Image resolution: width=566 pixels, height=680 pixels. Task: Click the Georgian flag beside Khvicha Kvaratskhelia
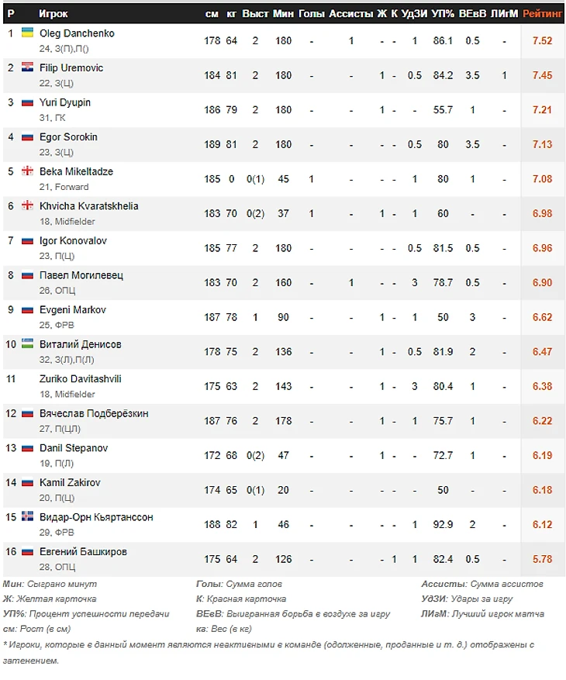27,205
